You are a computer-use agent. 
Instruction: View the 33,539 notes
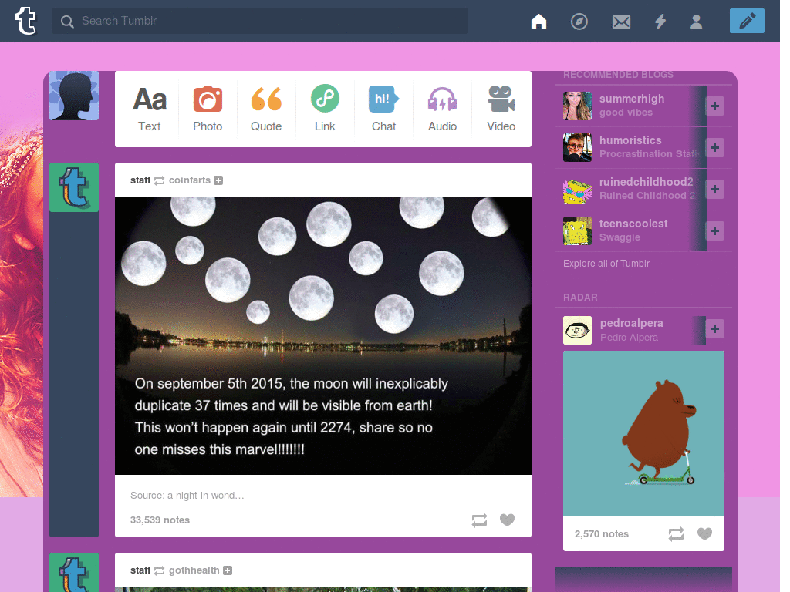click(160, 520)
